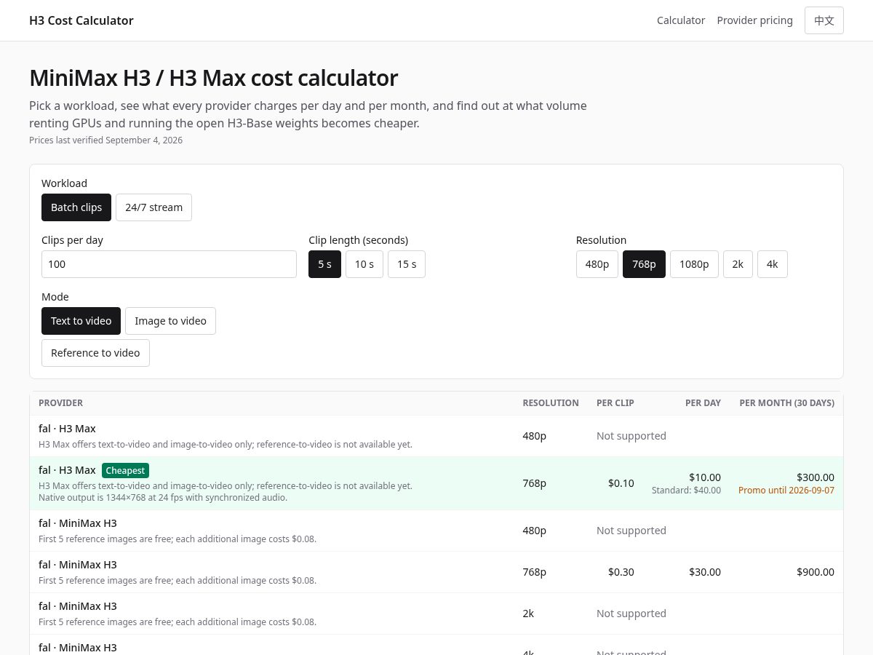
Task: Select Text to video mode
Action: (x=81, y=321)
